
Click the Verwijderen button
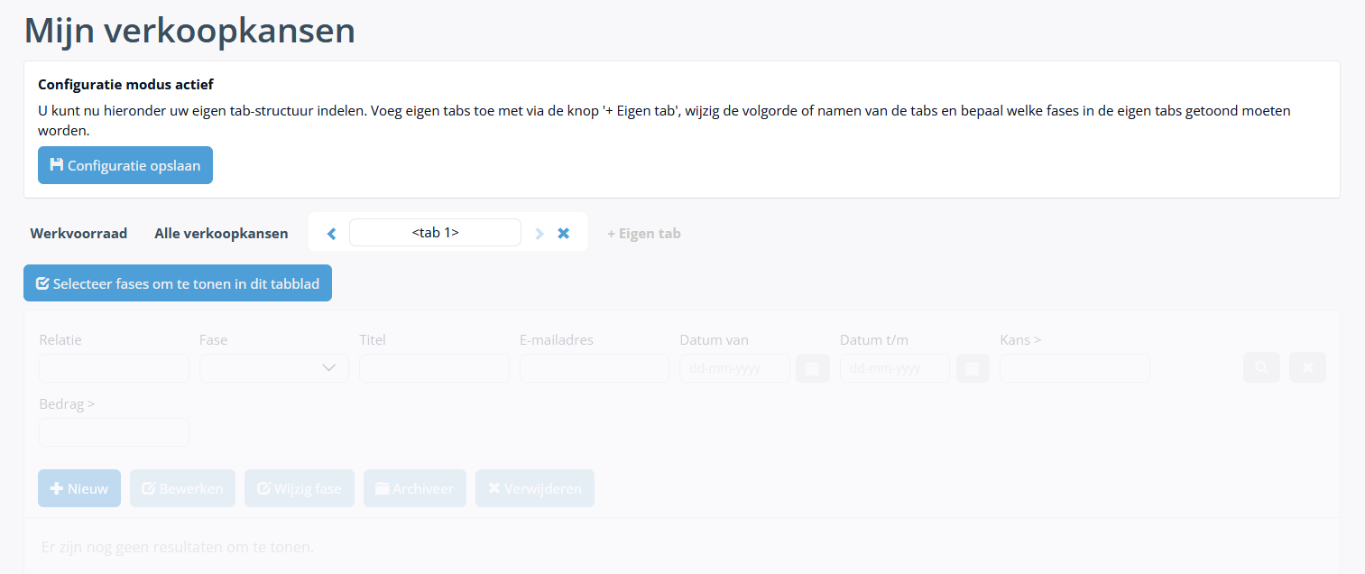click(x=535, y=488)
